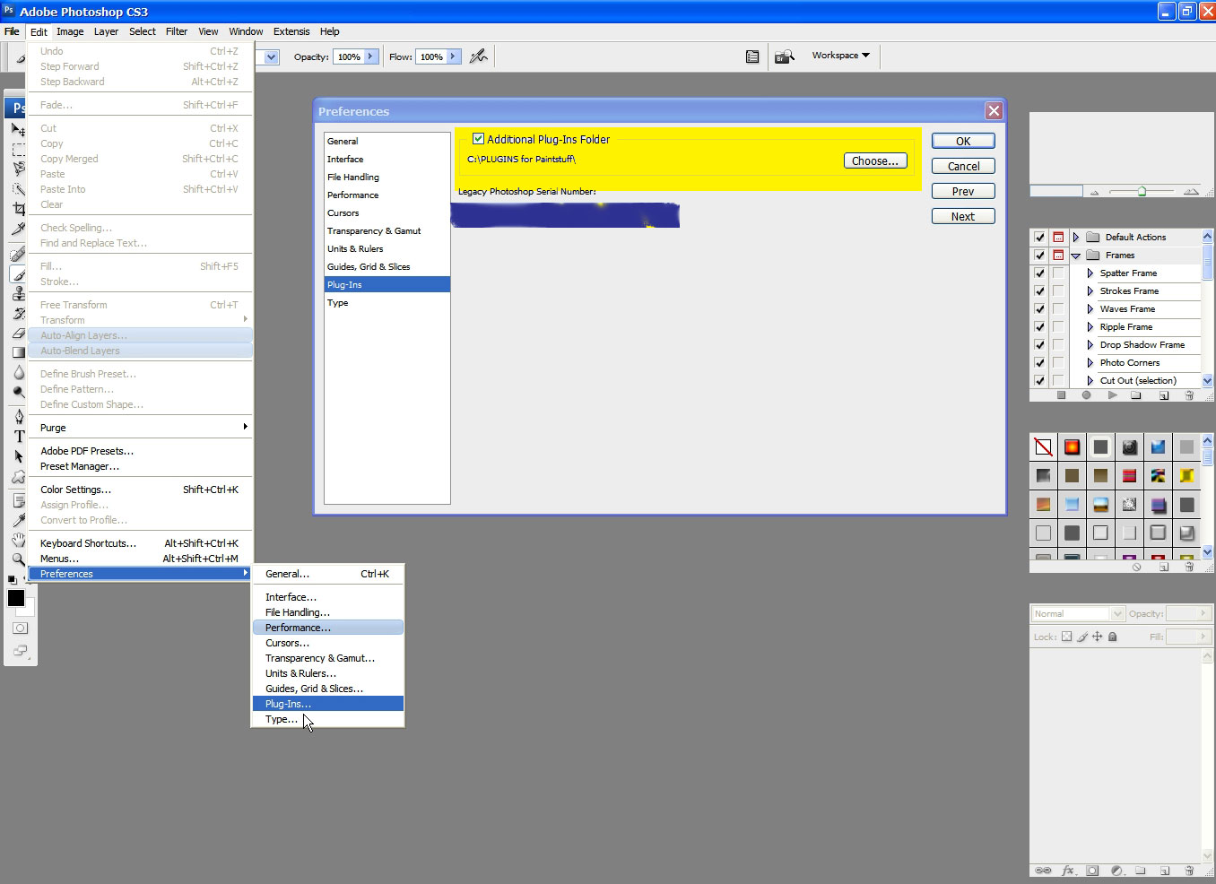1216x884 pixels.
Task: Select the Crop tool
Action: 18,209
